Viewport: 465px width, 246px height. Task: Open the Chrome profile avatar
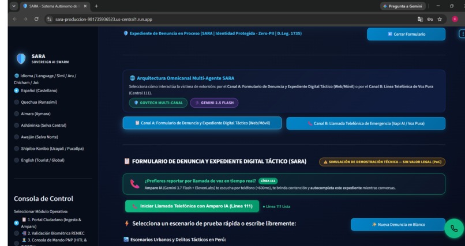(x=455, y=19)
